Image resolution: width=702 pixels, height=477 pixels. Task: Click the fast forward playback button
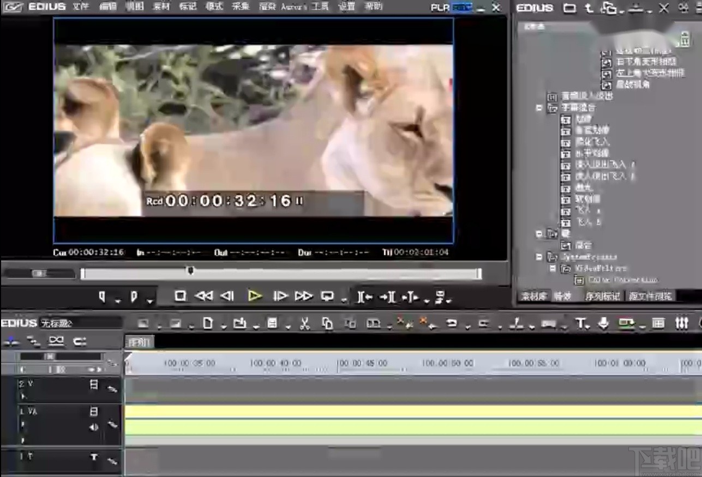tap(304, 297)
